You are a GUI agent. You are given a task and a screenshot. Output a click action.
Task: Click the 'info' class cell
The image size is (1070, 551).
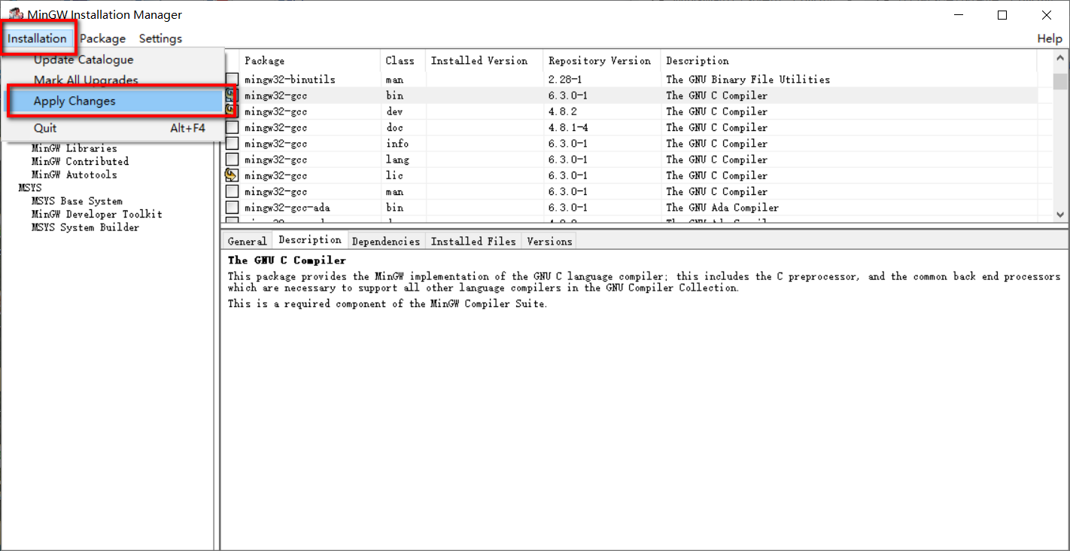point(397,144)
